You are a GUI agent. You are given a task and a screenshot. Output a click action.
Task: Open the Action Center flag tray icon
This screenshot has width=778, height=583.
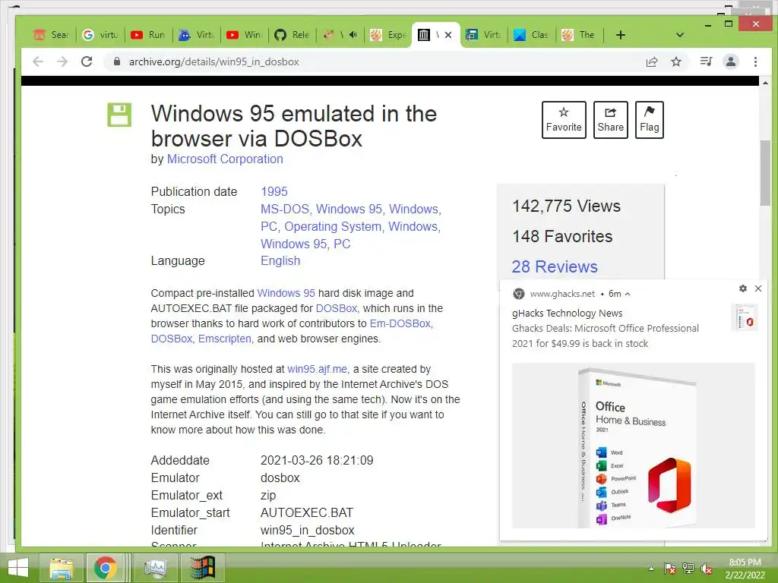[670, 569]
